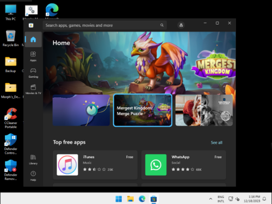
Task: Open the user account profile icon
Action: pos(181,25)
